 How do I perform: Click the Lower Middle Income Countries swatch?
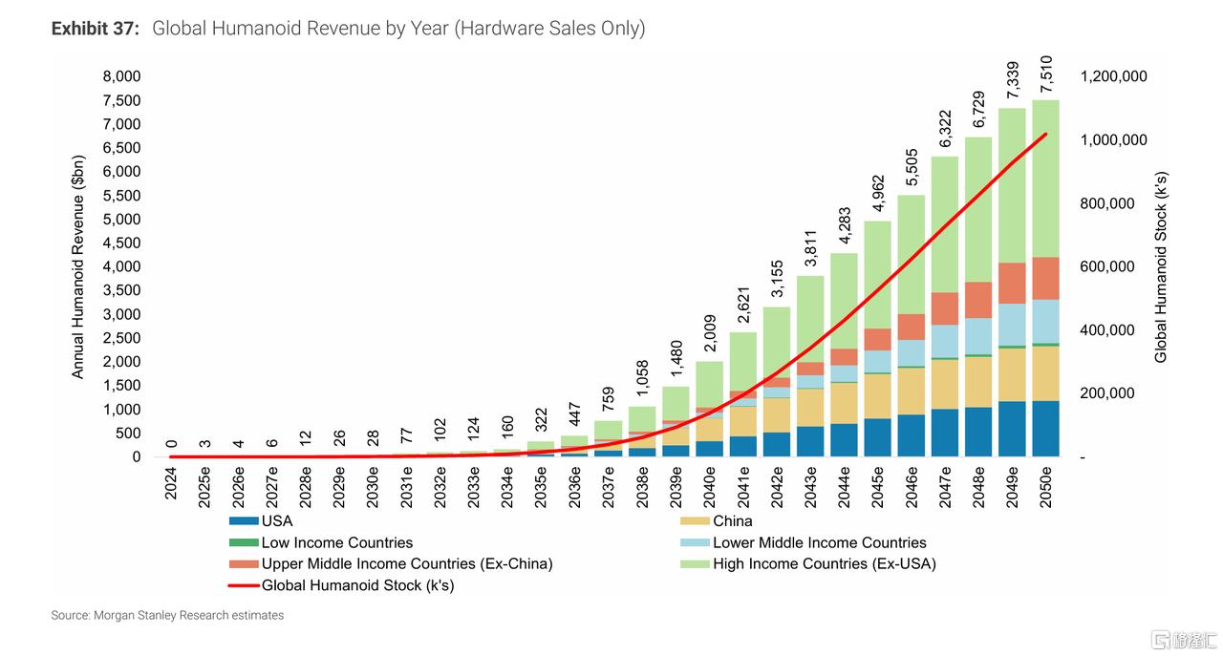(695, 542)
